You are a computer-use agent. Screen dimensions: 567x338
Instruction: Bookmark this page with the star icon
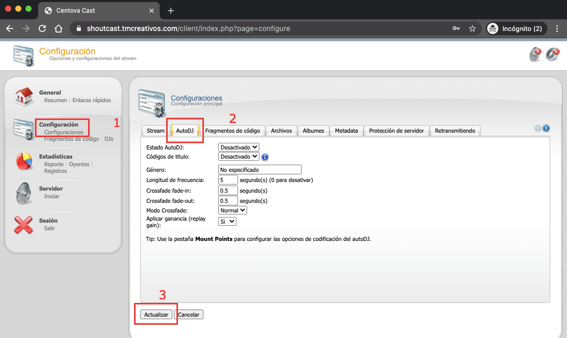(472, 28)
